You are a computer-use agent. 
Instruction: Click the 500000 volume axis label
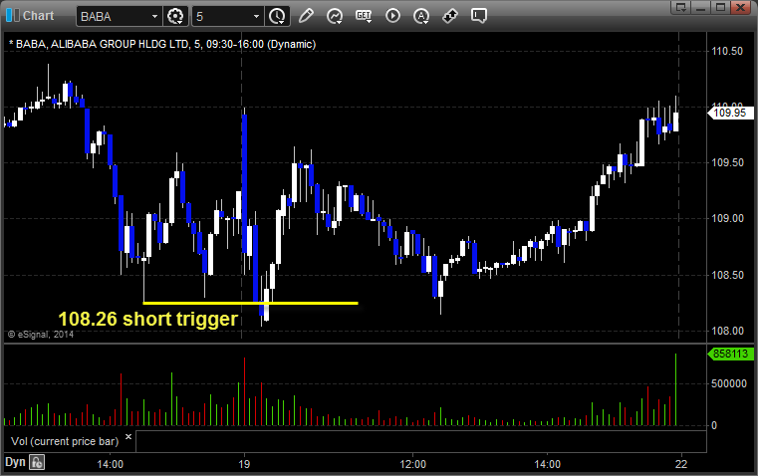point(729,383)
